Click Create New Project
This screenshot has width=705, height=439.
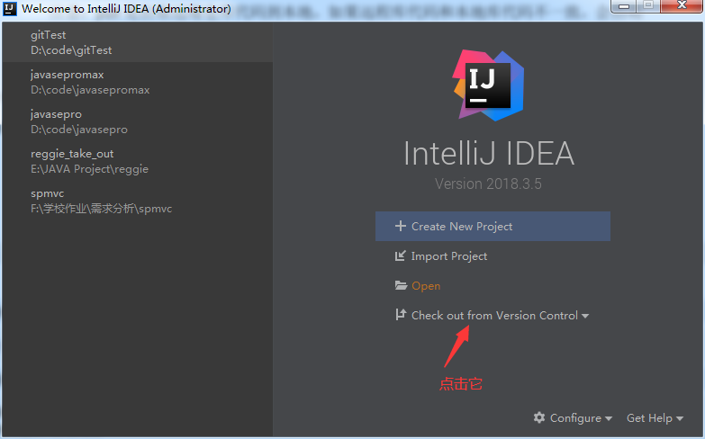point(493,226)
